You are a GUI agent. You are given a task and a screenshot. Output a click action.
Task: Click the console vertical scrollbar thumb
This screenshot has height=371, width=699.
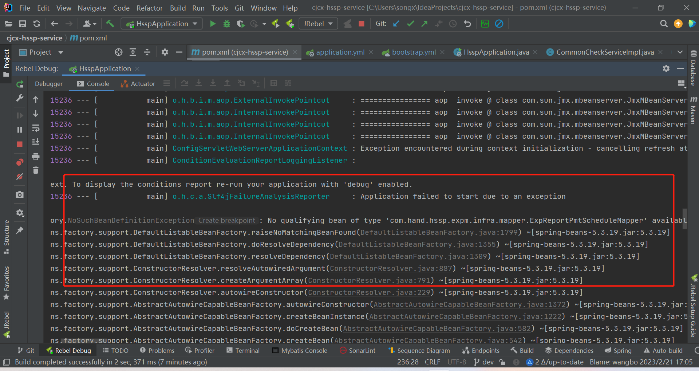pos(684,218)
